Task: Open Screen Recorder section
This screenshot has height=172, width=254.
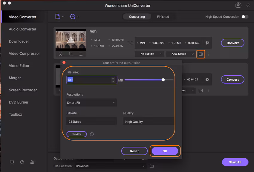Action: 23,90
